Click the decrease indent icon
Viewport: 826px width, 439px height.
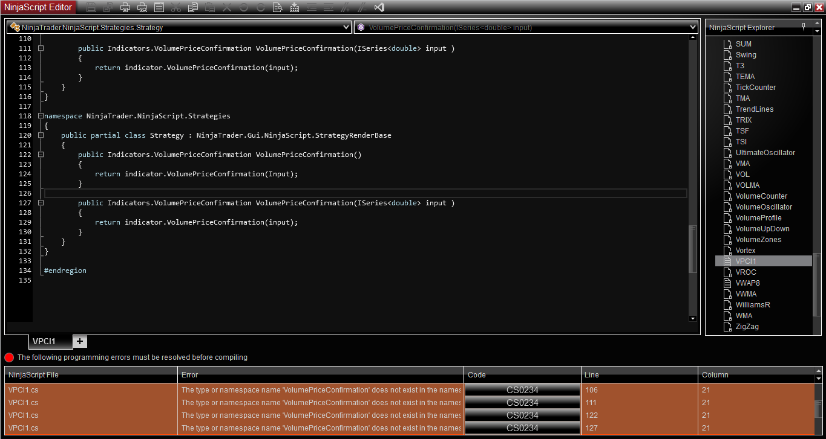(x=312, y=8)
